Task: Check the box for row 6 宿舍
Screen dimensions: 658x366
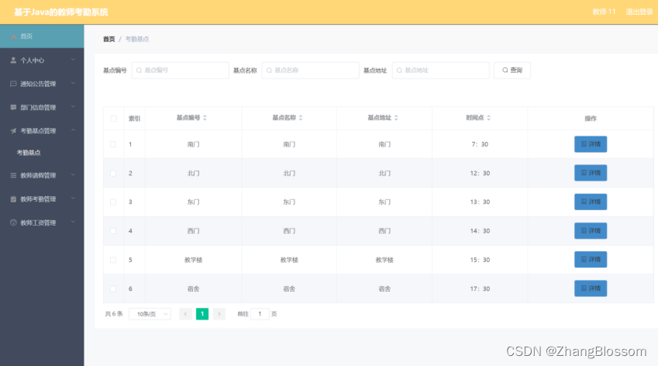Action: [x=113, y=288]
